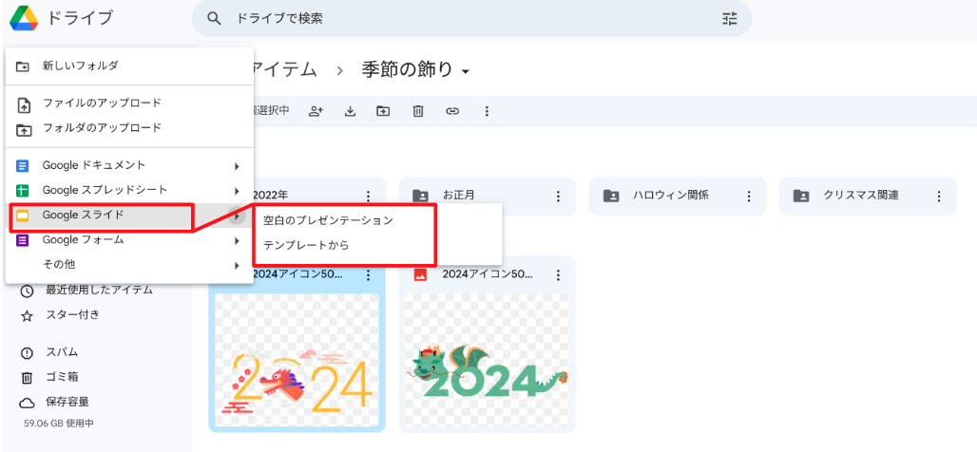Open the クリスマス関連 folder
977x452 pixels.
tap(868, 197)
